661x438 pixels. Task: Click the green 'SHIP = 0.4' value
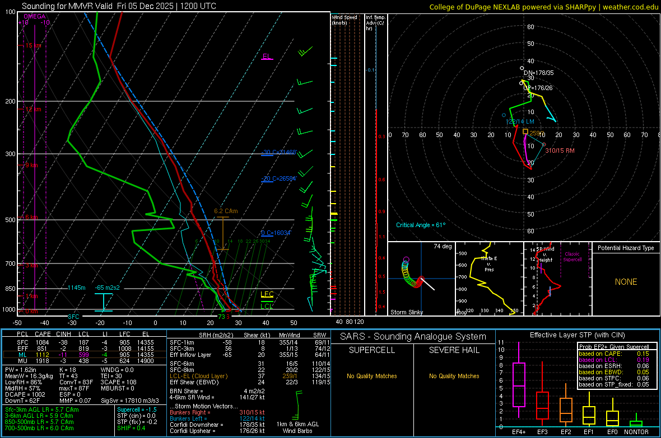[x=132, y=428]
